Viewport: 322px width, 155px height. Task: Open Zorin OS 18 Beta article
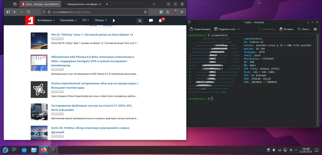point(90,130)
